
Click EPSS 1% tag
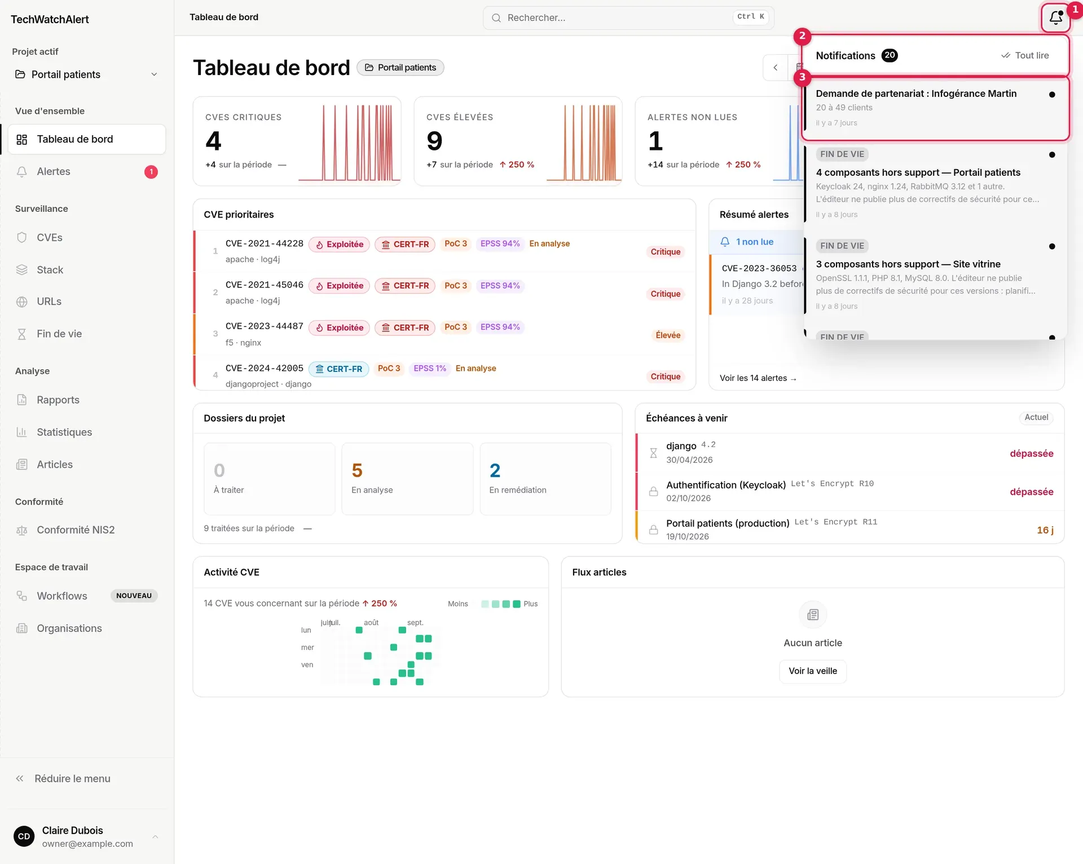pyautogui.click(x=430, y=368)
